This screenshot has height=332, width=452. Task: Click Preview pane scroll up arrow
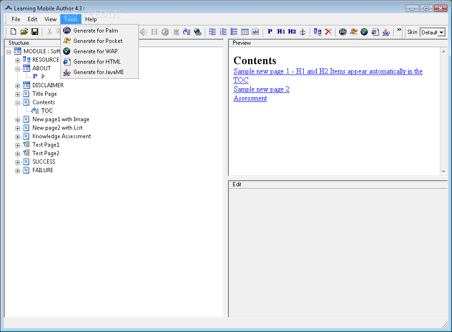(444, 51)
